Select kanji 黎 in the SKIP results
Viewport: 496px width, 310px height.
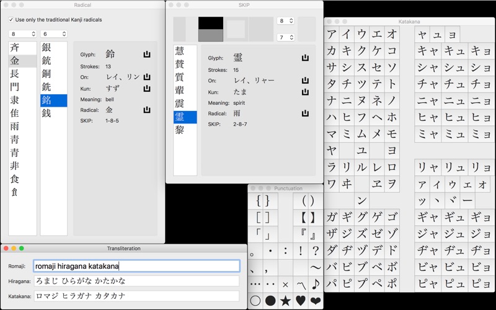[x=185, y=130]
